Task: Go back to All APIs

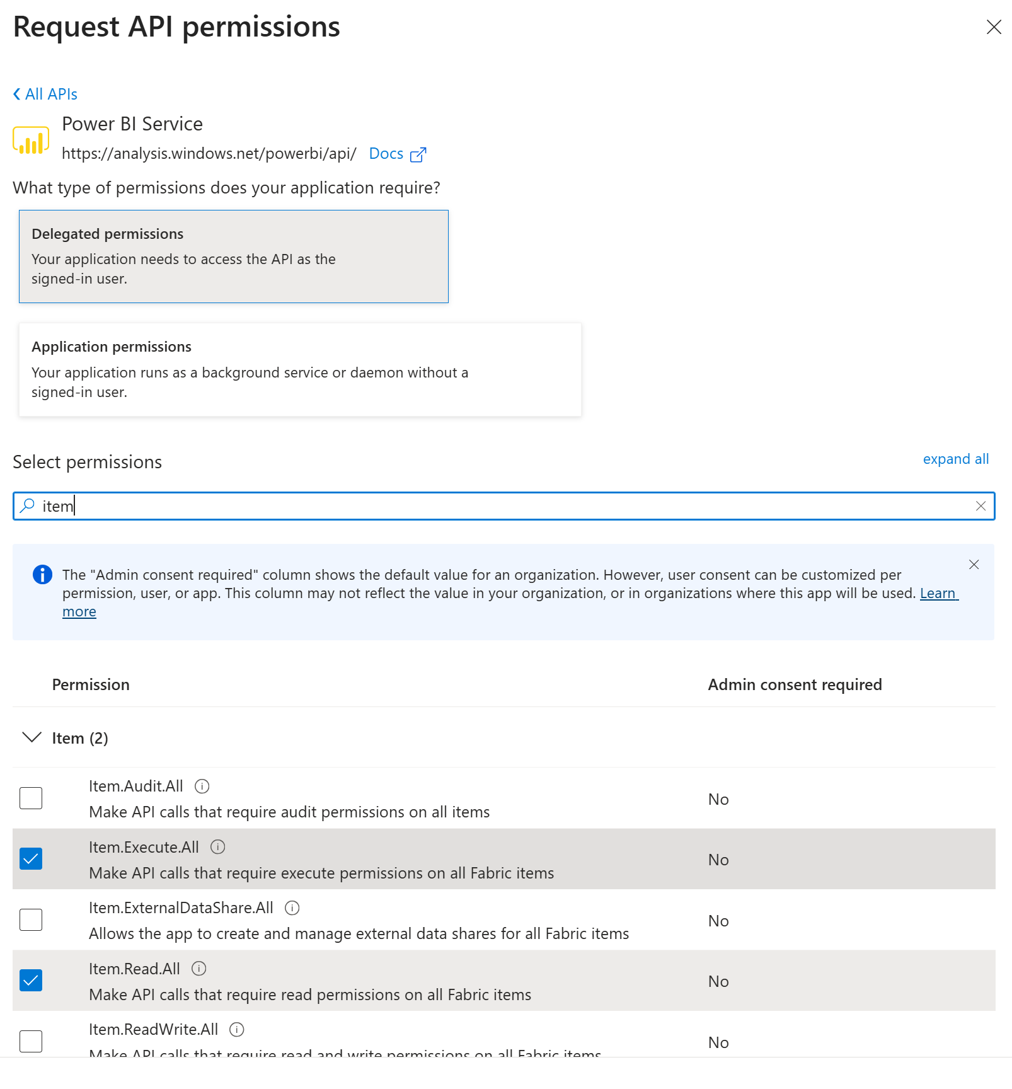Action: [x=45, y=94]
